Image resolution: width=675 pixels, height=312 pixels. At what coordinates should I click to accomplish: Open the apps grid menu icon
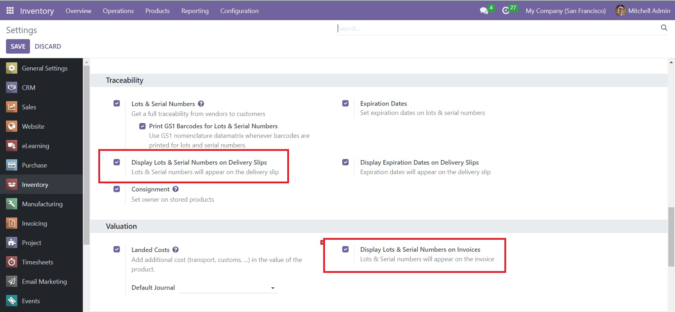click(x=10, y=11)
